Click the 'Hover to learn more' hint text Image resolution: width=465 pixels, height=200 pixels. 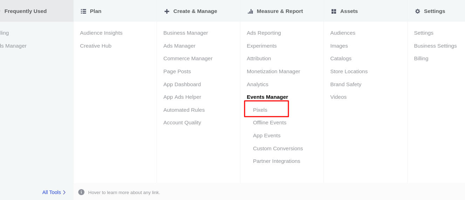coord(124,192)
